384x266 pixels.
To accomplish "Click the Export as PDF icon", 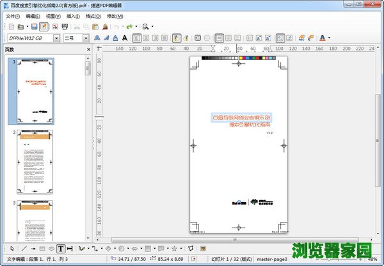I will 54,26.
